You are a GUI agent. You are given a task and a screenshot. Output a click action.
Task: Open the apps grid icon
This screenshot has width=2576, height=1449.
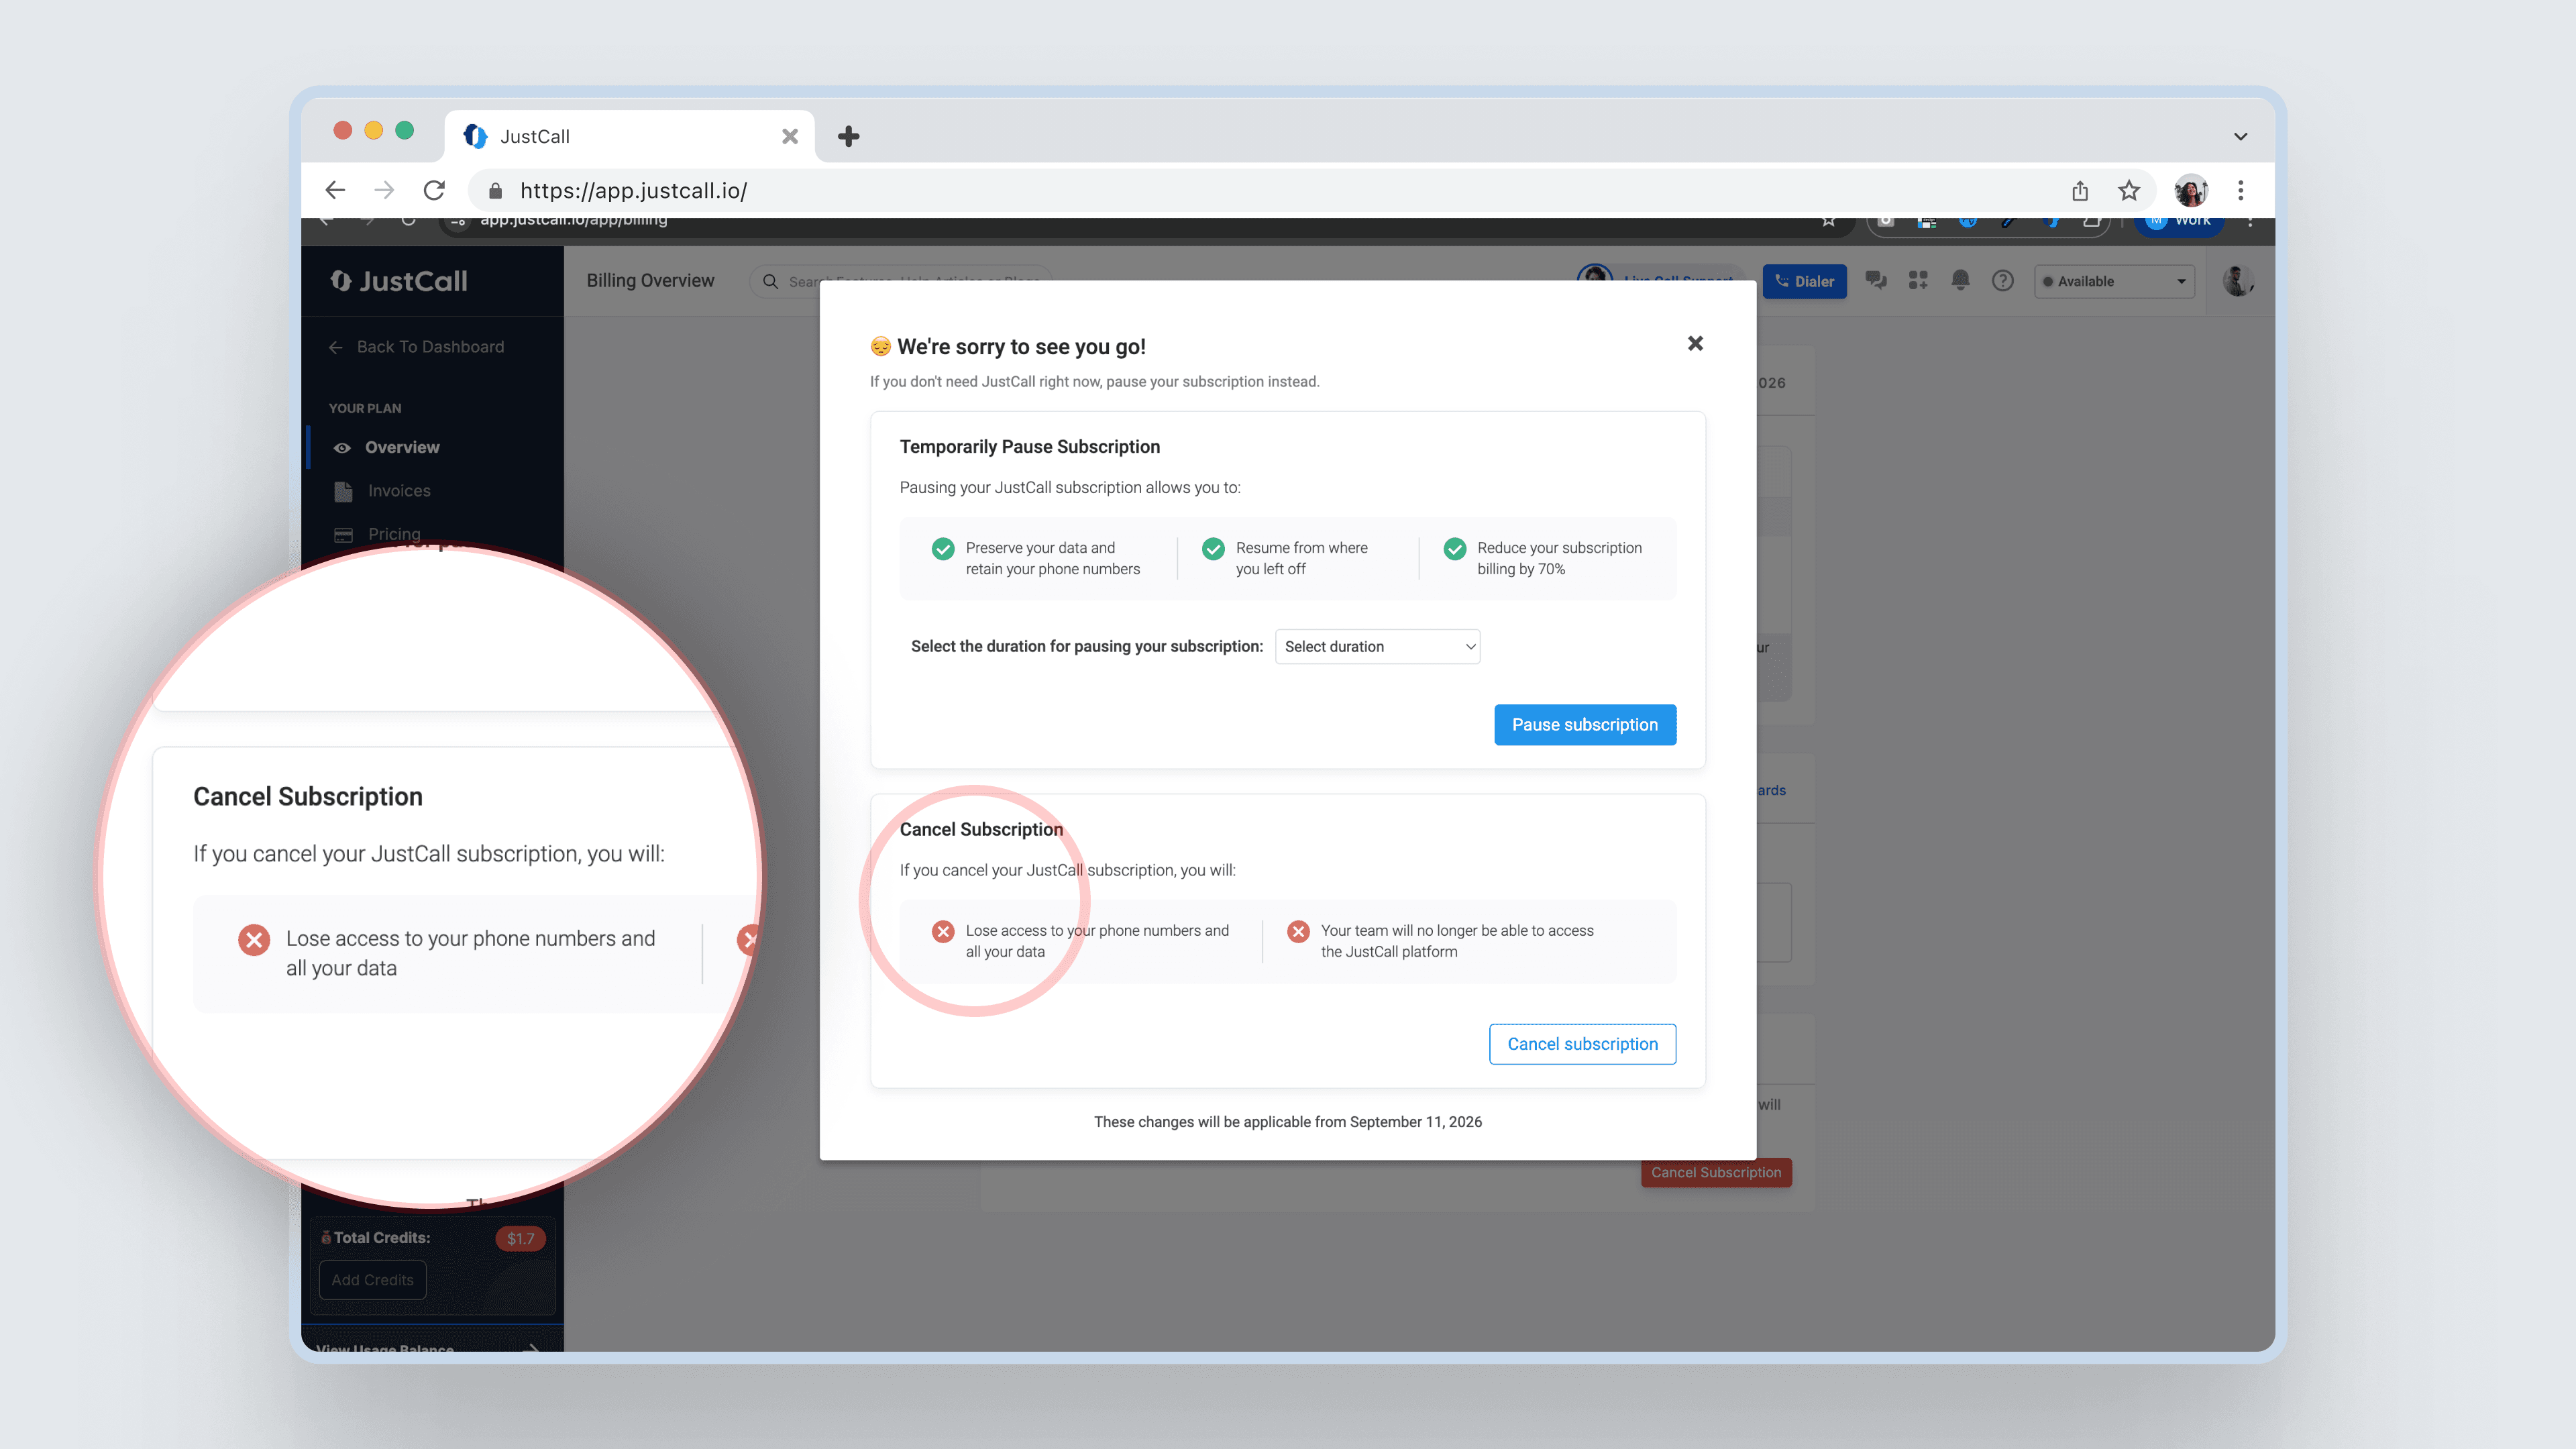tap(1918, 281)
